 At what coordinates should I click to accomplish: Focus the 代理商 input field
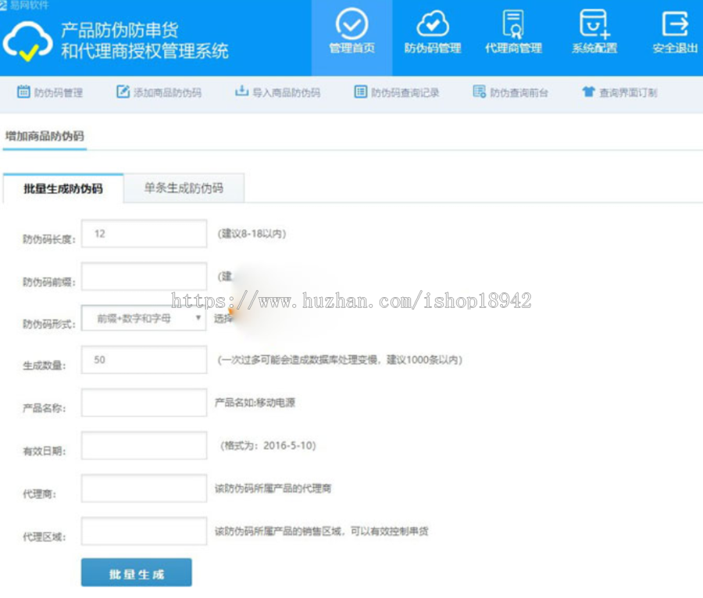(x=144, y=488)
